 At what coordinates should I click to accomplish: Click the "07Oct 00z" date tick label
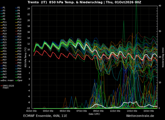[82, 111]
